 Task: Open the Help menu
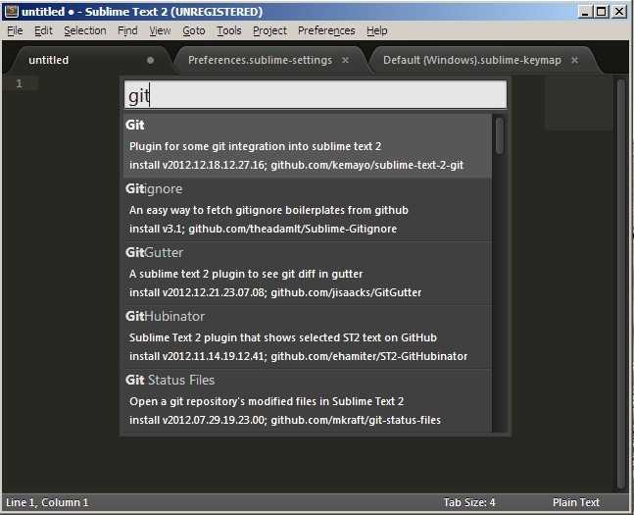click(x=377, y=30)
